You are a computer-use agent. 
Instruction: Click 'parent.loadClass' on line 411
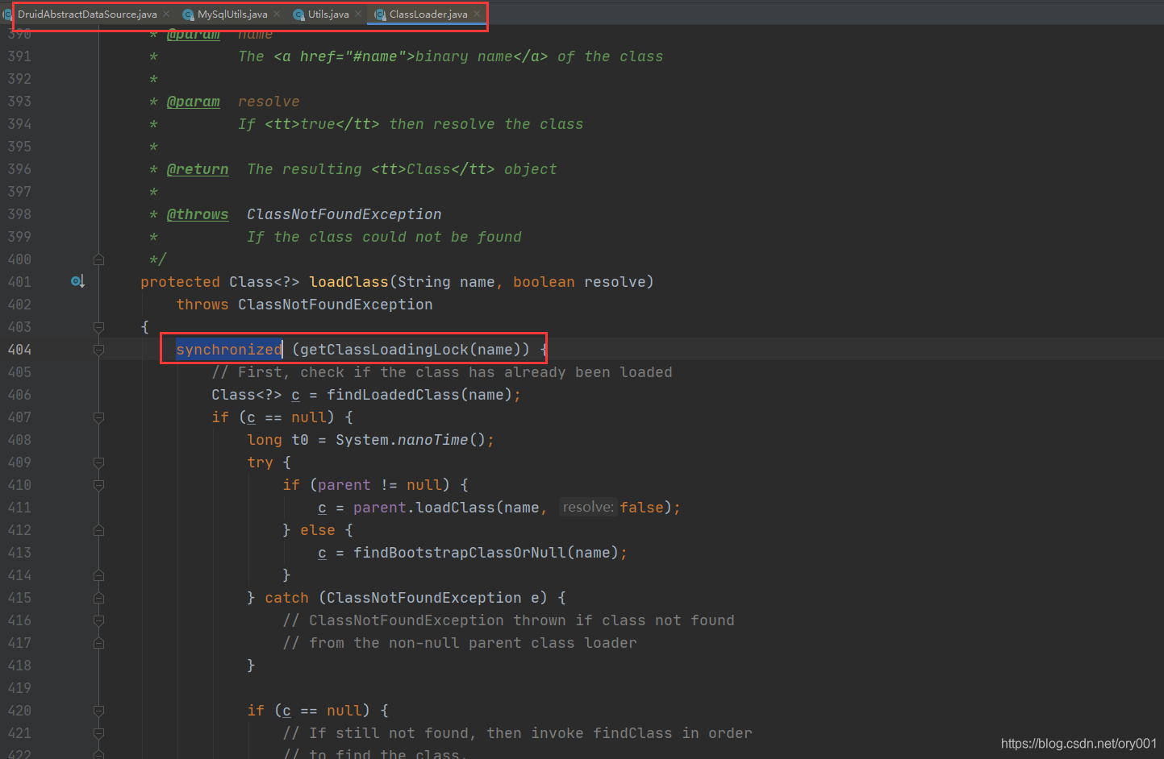coord(423,508)
